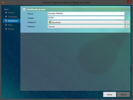Add a new category with plus button
This screenshot has height=100, width=133.
pos(127,22)
